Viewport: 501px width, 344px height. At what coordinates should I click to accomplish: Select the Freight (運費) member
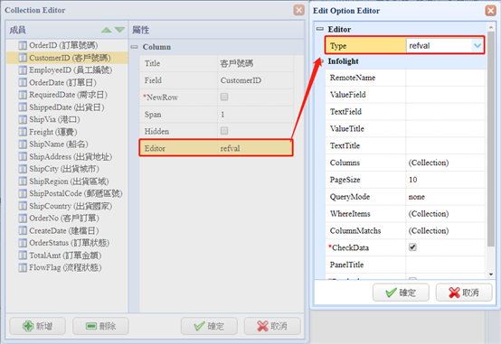tap(53, 132)
